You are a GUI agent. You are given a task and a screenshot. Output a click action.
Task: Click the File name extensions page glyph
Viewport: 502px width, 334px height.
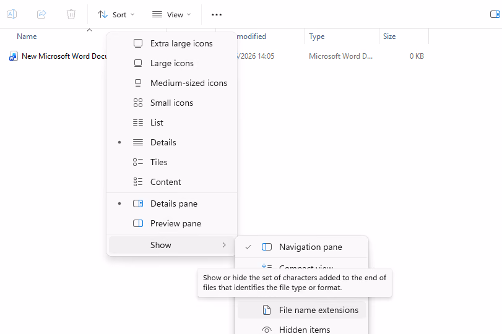(x=267, y=310)
